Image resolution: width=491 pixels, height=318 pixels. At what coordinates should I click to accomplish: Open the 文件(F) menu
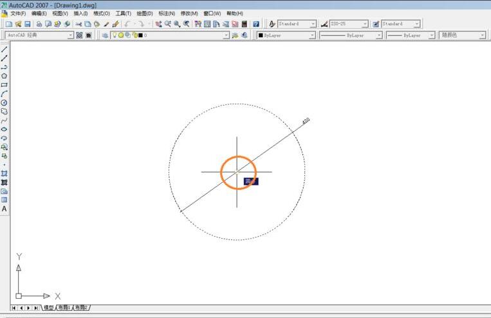18,13
